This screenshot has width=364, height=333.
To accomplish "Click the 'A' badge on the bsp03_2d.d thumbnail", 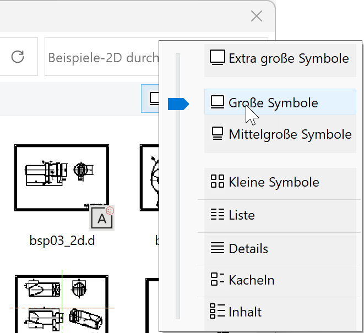I will tap(102, 218).
